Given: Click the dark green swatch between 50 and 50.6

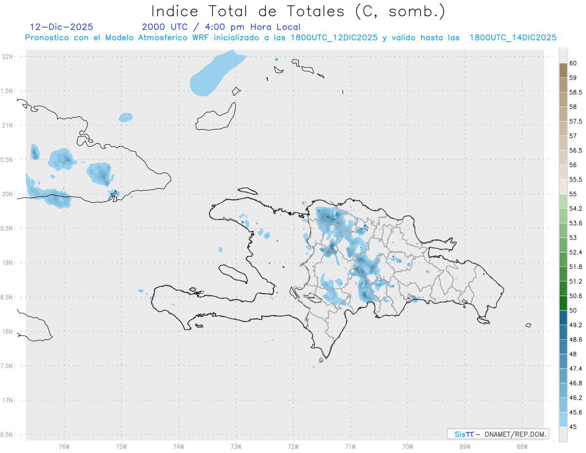Looking at the screenshot, I should pos(563,303).
